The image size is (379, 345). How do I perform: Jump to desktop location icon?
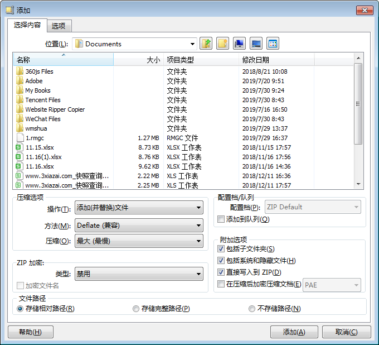(x=256, y=44)
